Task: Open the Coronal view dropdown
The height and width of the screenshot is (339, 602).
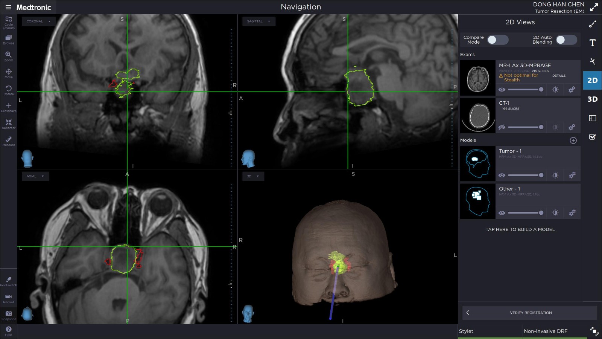Action: coord(38,21)
